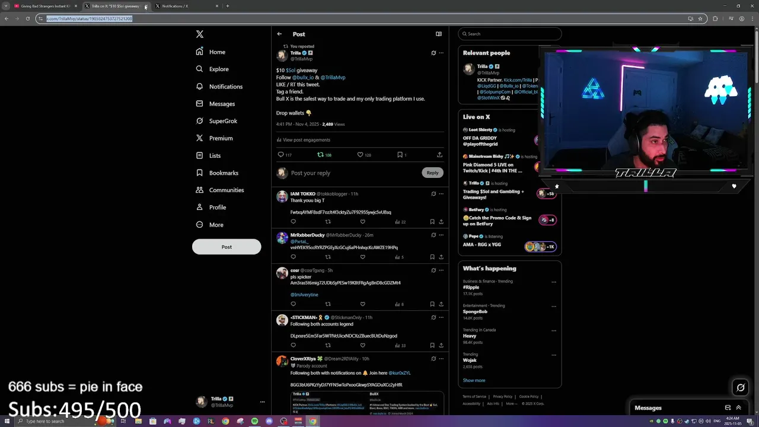Open new message from Messages drawer

(728, 407)
